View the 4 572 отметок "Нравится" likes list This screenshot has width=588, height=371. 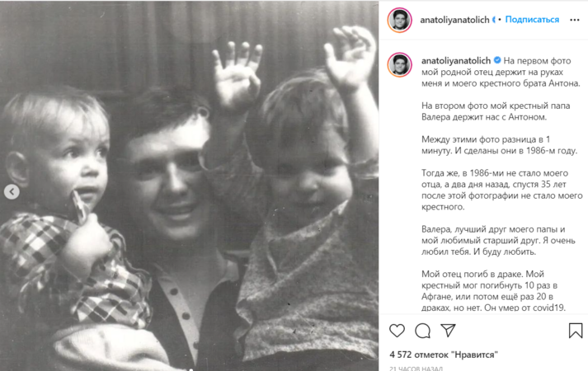click(x=444, y=355)
